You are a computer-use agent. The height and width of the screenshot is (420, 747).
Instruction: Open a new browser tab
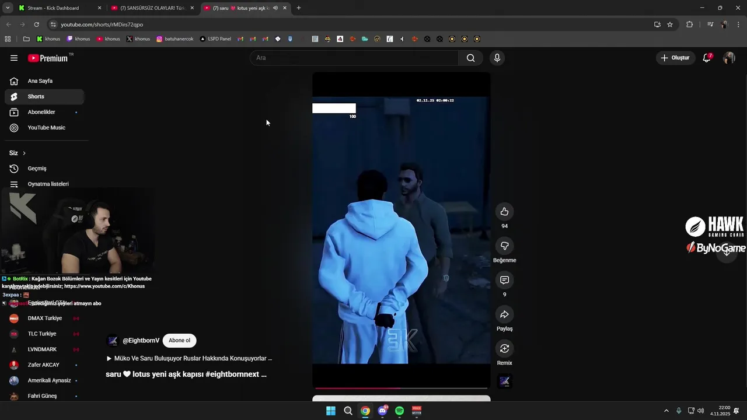coord(299,8)
